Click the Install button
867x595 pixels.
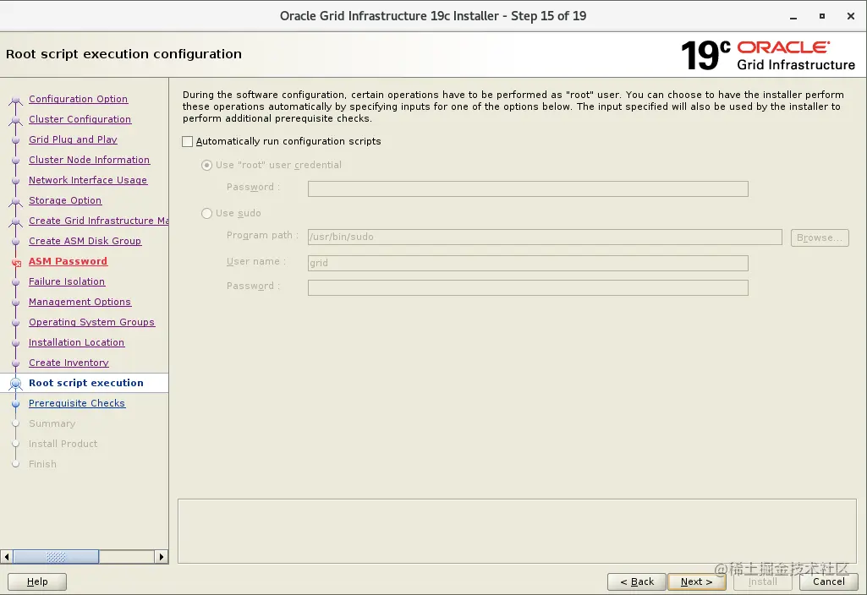coord(762,581)
